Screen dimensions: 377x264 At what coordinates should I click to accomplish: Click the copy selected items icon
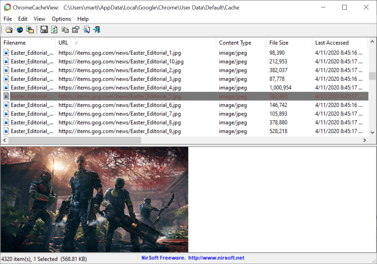65,30
